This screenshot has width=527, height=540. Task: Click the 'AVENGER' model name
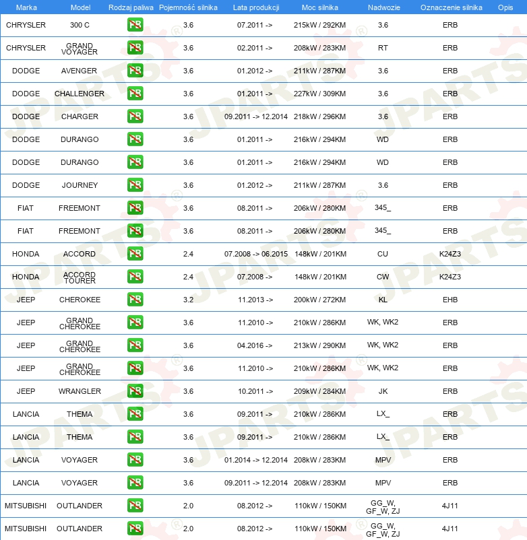[80, 71]
